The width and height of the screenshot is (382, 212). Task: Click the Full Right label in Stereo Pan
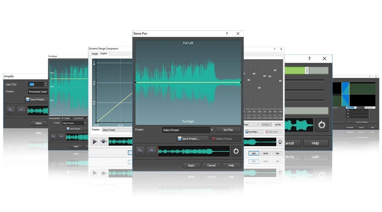(188, 121)
